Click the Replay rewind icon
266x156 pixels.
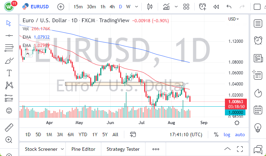point(216,7)
